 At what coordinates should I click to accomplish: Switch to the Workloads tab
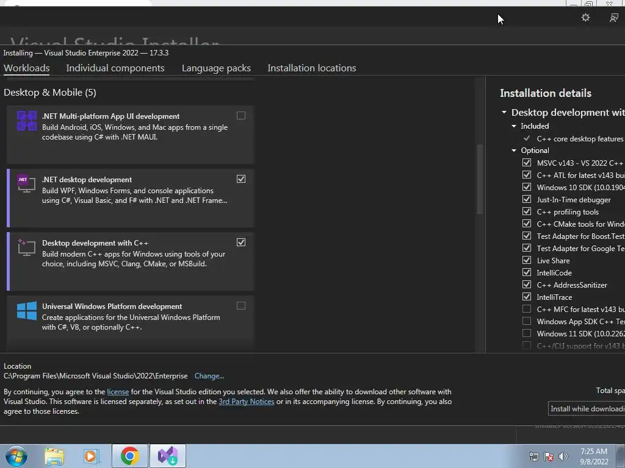[27, 68]
